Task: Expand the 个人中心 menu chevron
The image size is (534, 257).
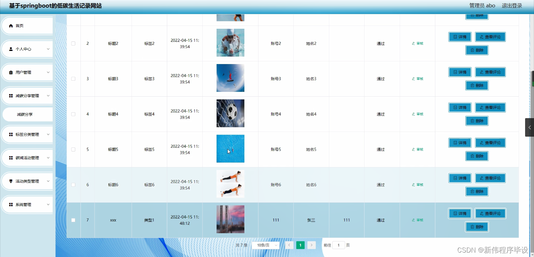Action: (48, 49)
